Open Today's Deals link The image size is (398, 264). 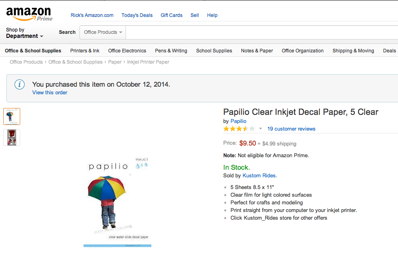137,15
